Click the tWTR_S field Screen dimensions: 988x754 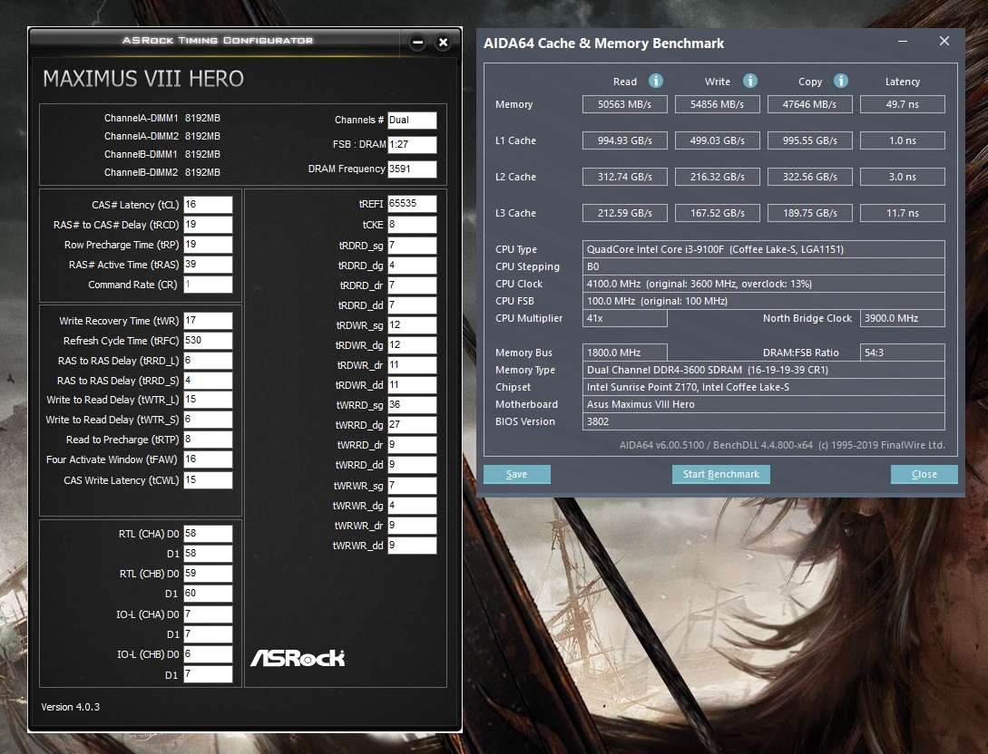(x=208, y=420)
